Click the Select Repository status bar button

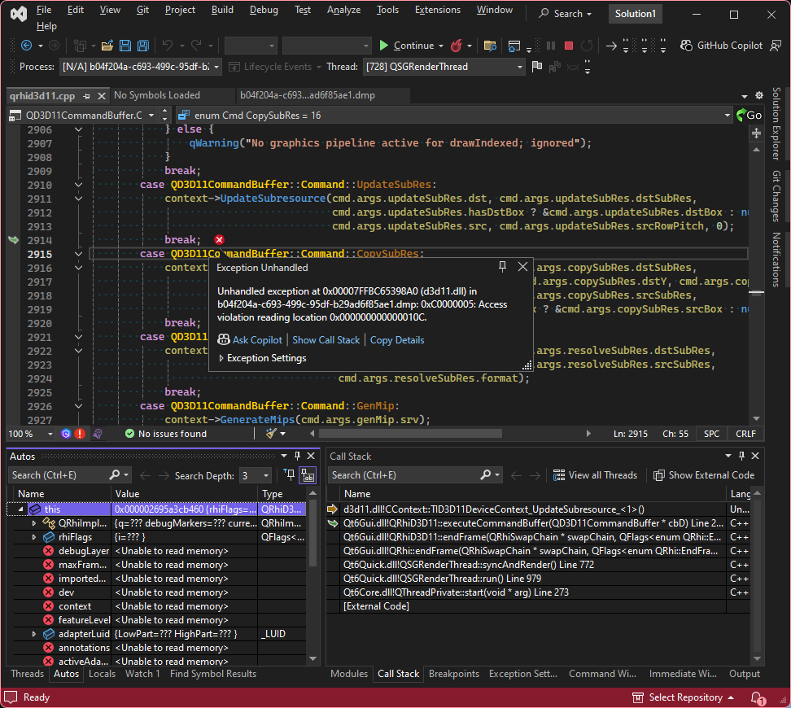pos(684,697)
